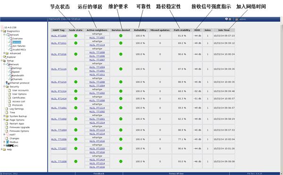Select Bandwidth under Setup Network
The image size is (283, 175).
tap(18, 75)
